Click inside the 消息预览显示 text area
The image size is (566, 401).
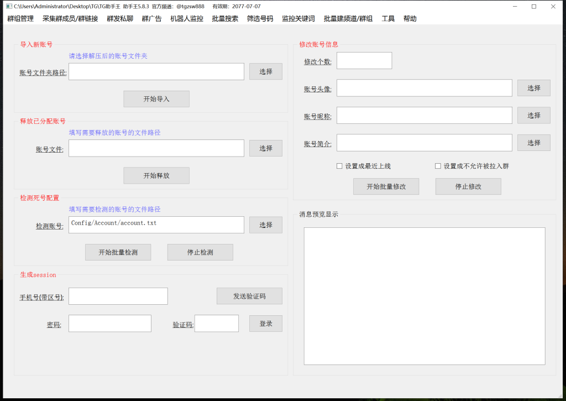coord(424,296)
